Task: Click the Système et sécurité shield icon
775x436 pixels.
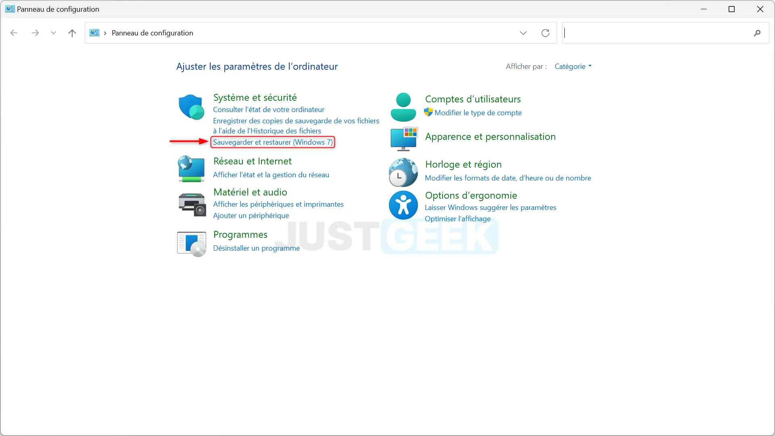Action: [191, 107]
